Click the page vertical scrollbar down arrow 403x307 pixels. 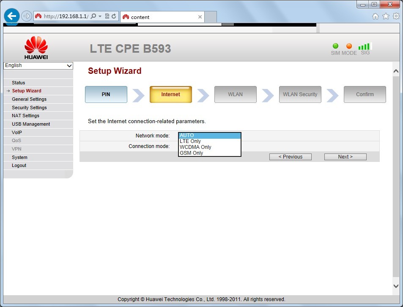396,286
